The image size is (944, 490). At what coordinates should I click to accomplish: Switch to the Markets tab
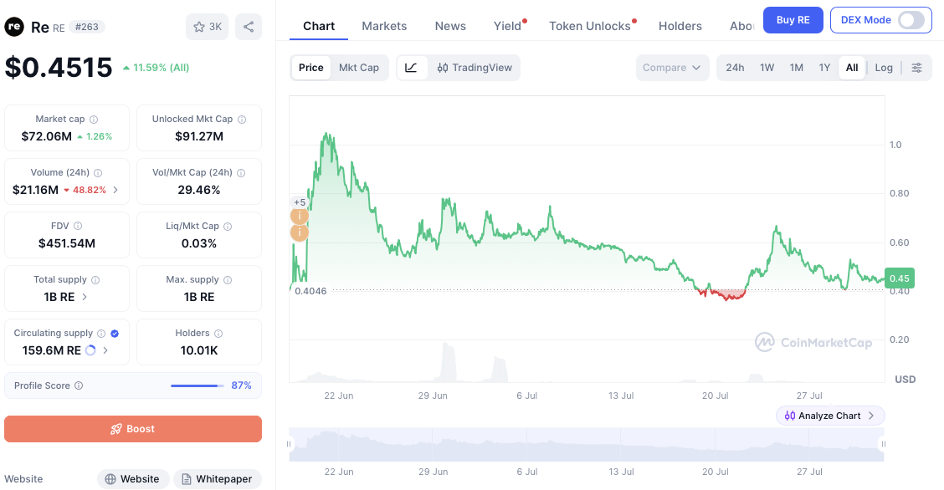[384, 26]
